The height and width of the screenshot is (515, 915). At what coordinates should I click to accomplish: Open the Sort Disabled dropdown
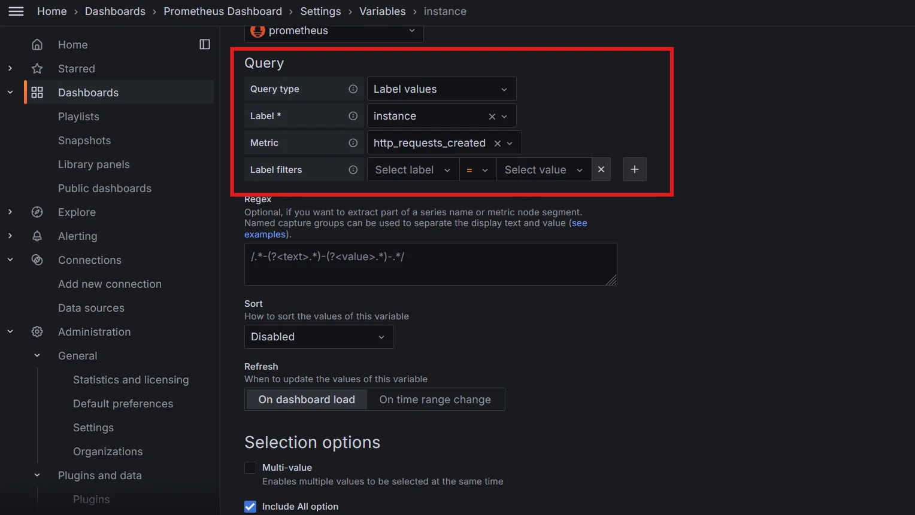[319, 337]
